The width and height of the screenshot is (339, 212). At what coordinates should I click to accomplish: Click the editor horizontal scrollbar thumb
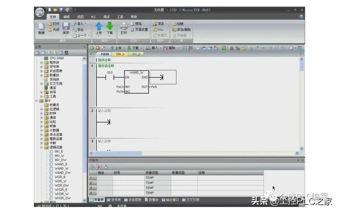(118, 153)
